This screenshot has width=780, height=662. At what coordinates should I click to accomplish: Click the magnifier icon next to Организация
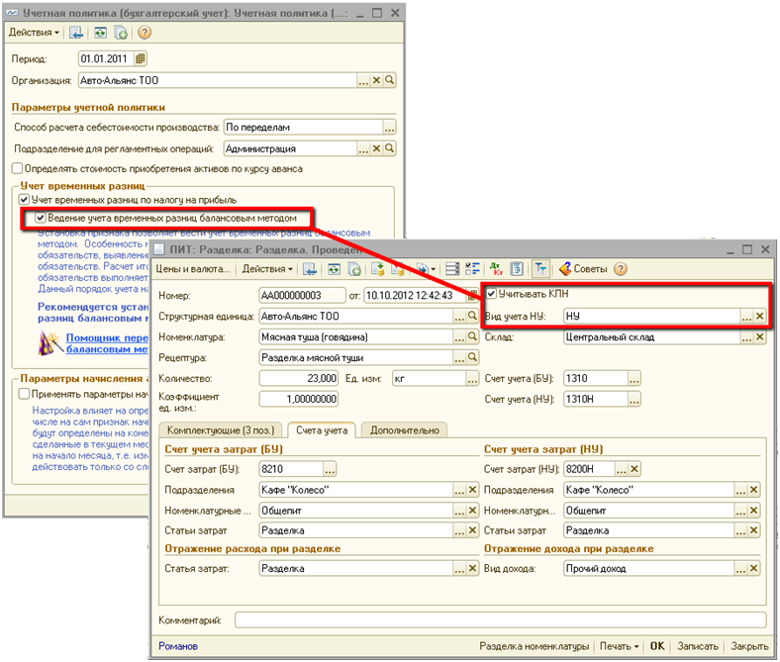(390, 81)
